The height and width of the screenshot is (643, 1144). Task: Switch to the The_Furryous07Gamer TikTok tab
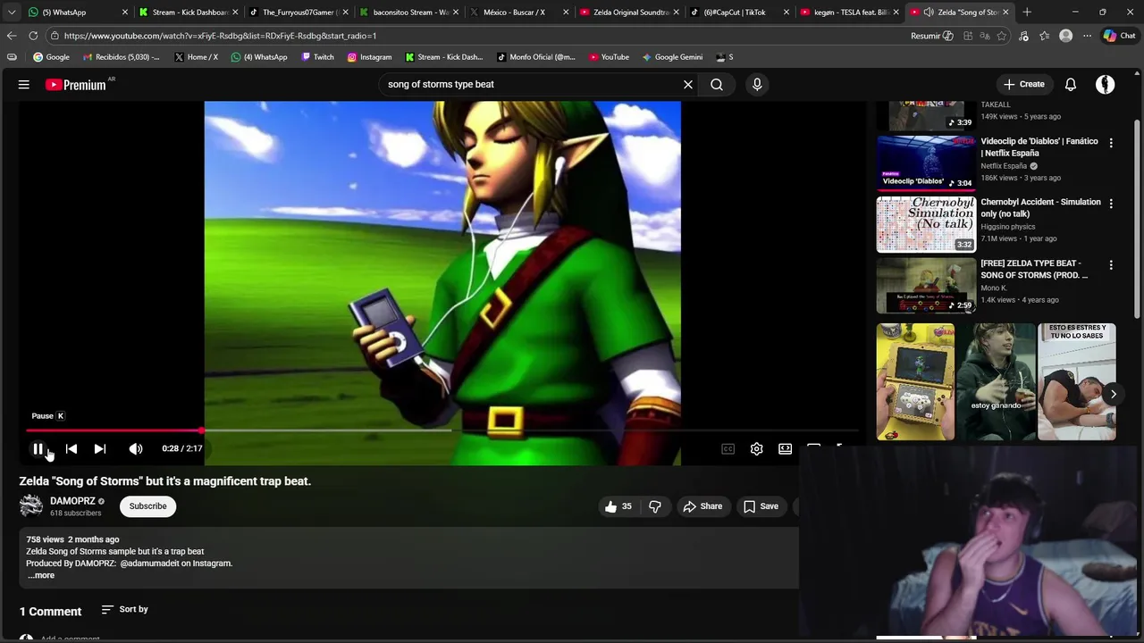coord(299,13)
